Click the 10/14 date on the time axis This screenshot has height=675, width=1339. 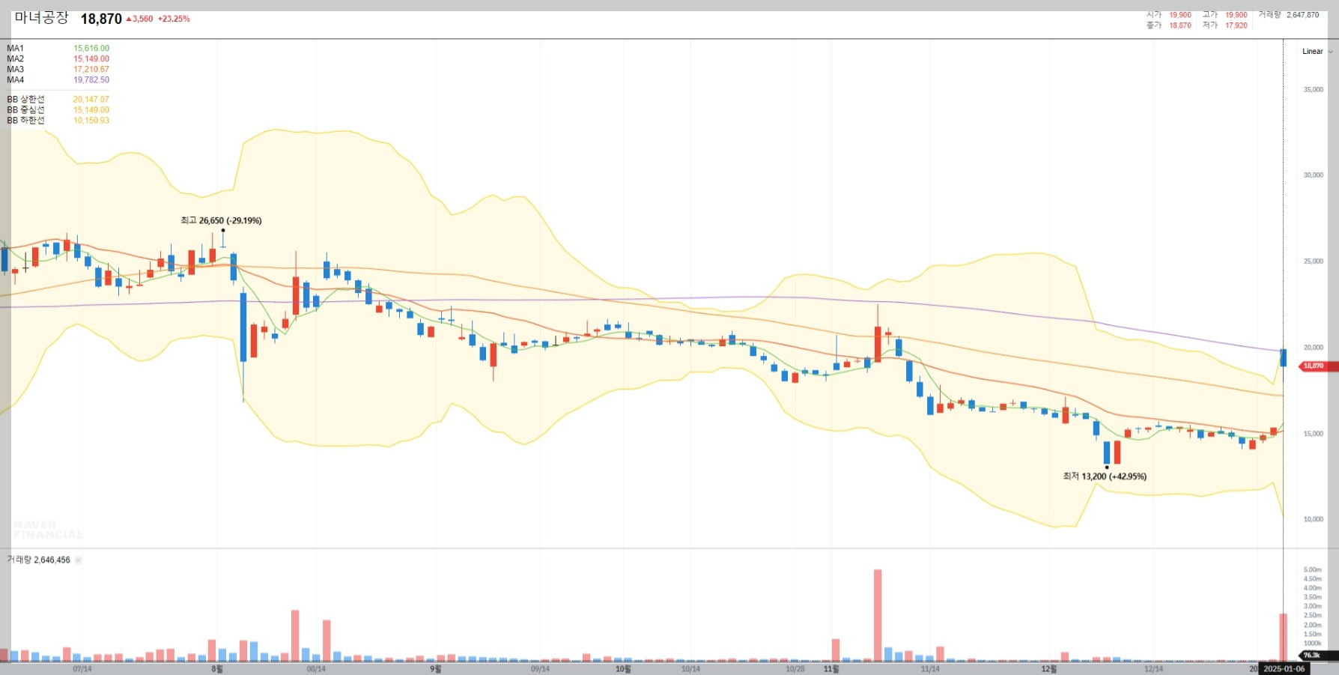click(x=690, y=669)
